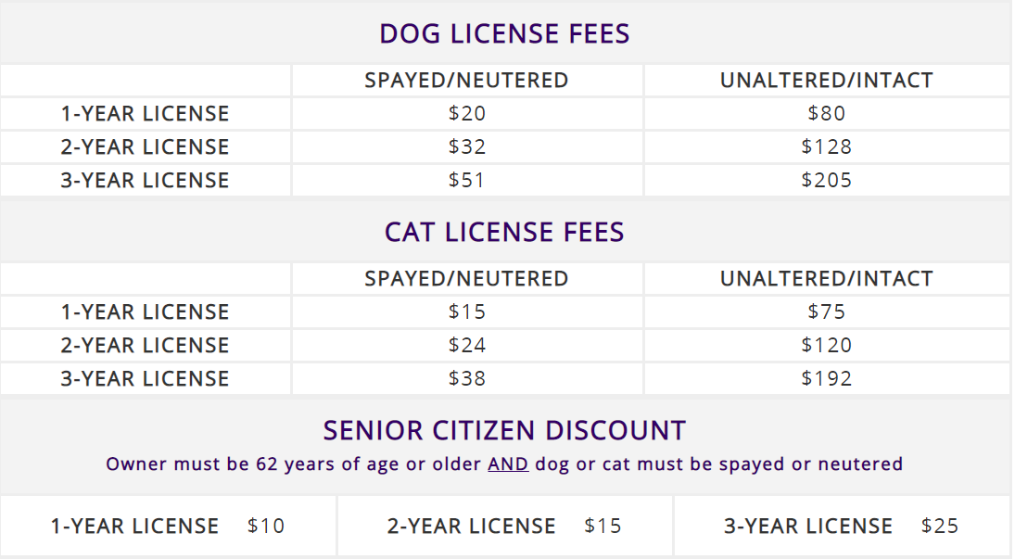Screen dimensions: 1015x559
Task: Click the dog 2-year unaltered fee $128
Action: [x=826, y=147]
